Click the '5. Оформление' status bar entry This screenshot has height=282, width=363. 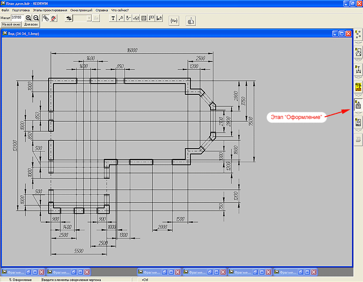point(20,280)
